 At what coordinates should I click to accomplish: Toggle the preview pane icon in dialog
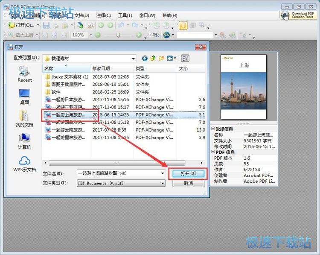185,59
